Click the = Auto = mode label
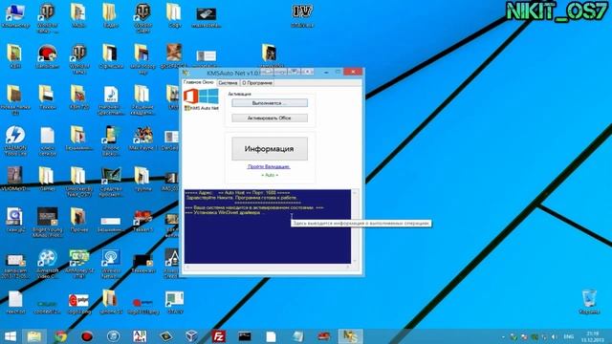Viewport: 612px width, 344px height. [270, 175]
